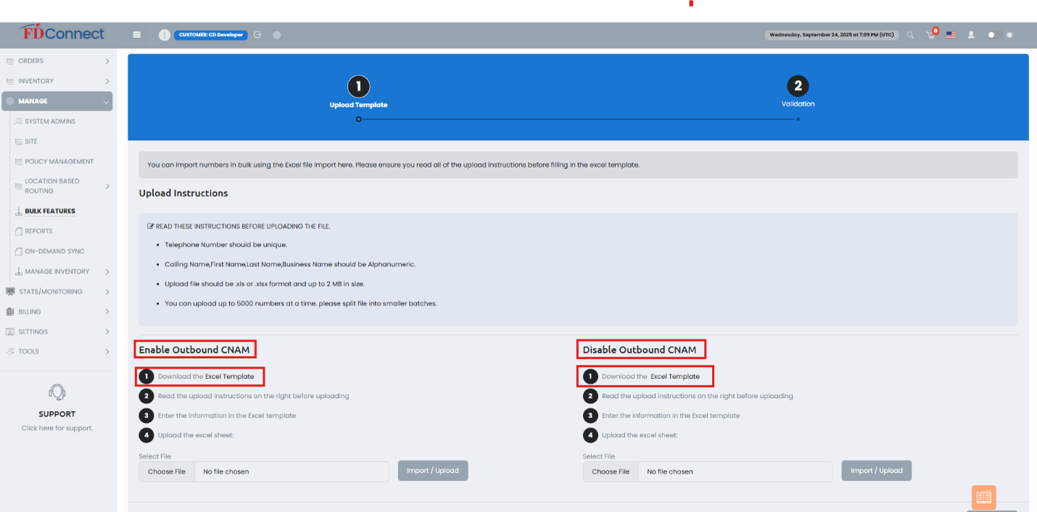Click the Reports document icon
1037x512 pixels.
19,231
